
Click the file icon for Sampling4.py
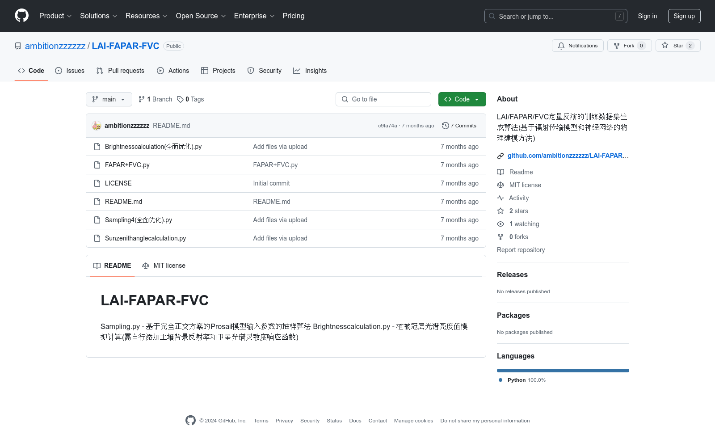97,220
